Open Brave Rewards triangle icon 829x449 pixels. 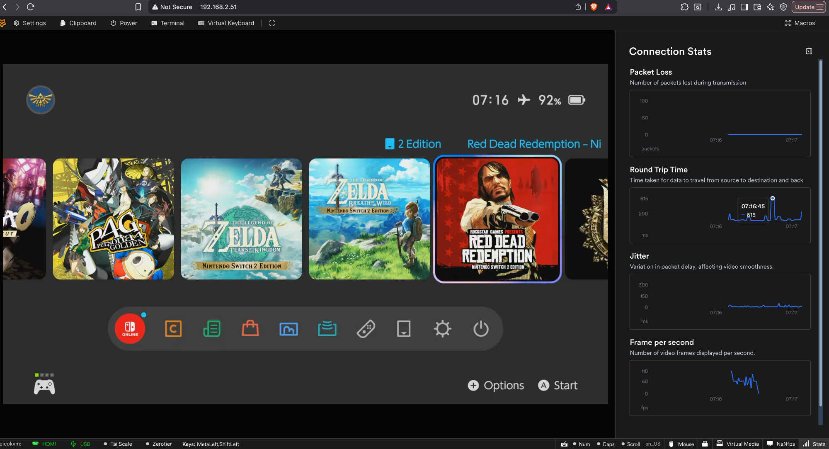click(x=608, y=7)
